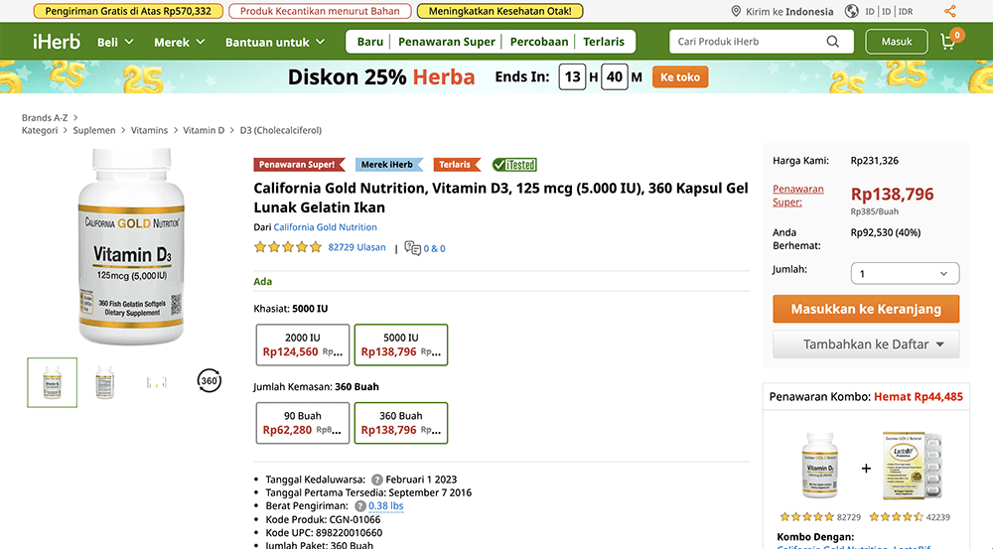Image resolution: width=993 pixels, height=549 pixels.
Task: Go to the Terlaris tab
Action: pos(604,42)
